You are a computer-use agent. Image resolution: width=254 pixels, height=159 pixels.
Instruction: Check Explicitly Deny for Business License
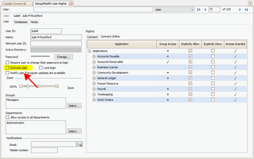tap(213, 67)
